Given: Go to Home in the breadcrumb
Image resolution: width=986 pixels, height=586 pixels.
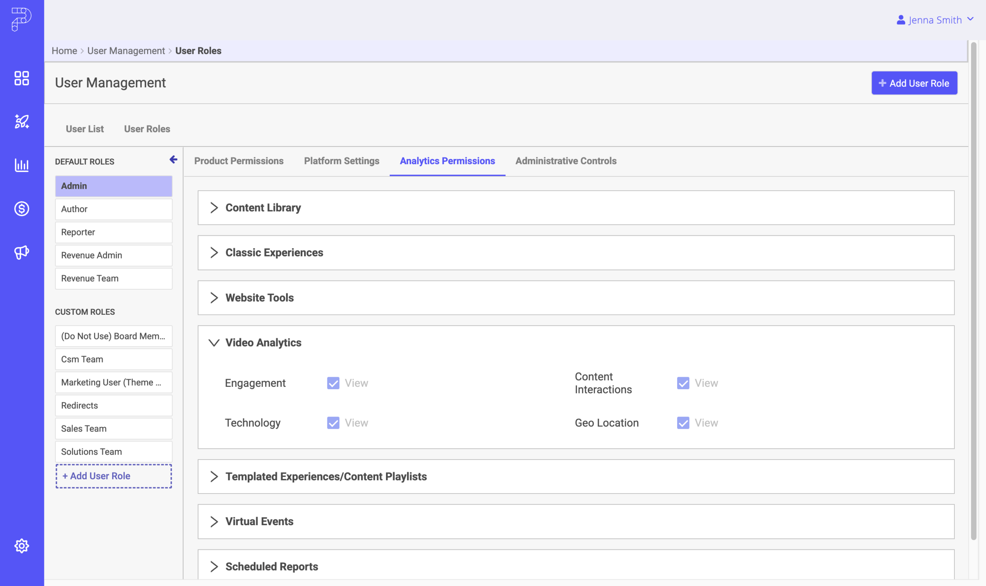Looking at the screenshot, I should point(64,50).
